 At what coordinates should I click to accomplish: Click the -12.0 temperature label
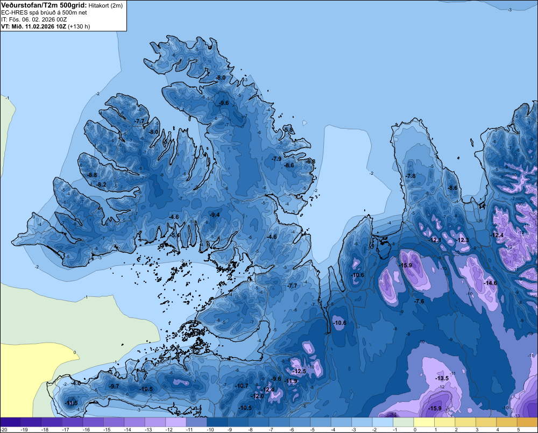(257, 396)
